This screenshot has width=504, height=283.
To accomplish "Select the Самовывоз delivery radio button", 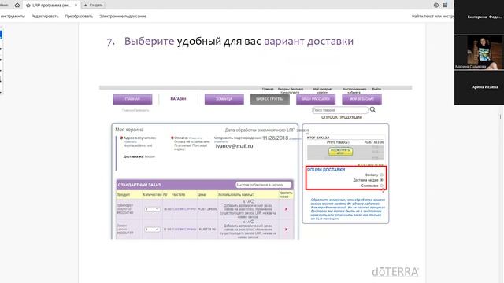I will [x=381, y=186].
